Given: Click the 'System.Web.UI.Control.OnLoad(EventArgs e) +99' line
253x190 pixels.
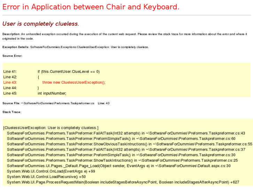Looking at the screenshot, I should [x=51, y=171].
